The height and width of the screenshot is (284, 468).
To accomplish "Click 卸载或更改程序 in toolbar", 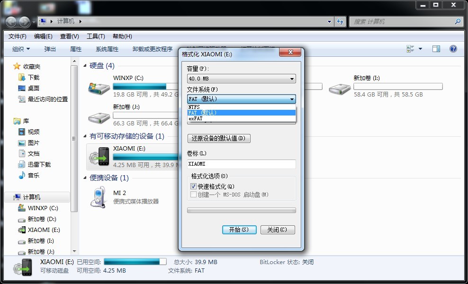I will click(152, 49).
